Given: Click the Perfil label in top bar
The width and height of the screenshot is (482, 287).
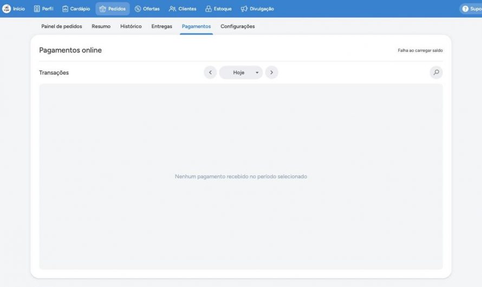Looking at the screenshot, I should click(x=48, y=9).
